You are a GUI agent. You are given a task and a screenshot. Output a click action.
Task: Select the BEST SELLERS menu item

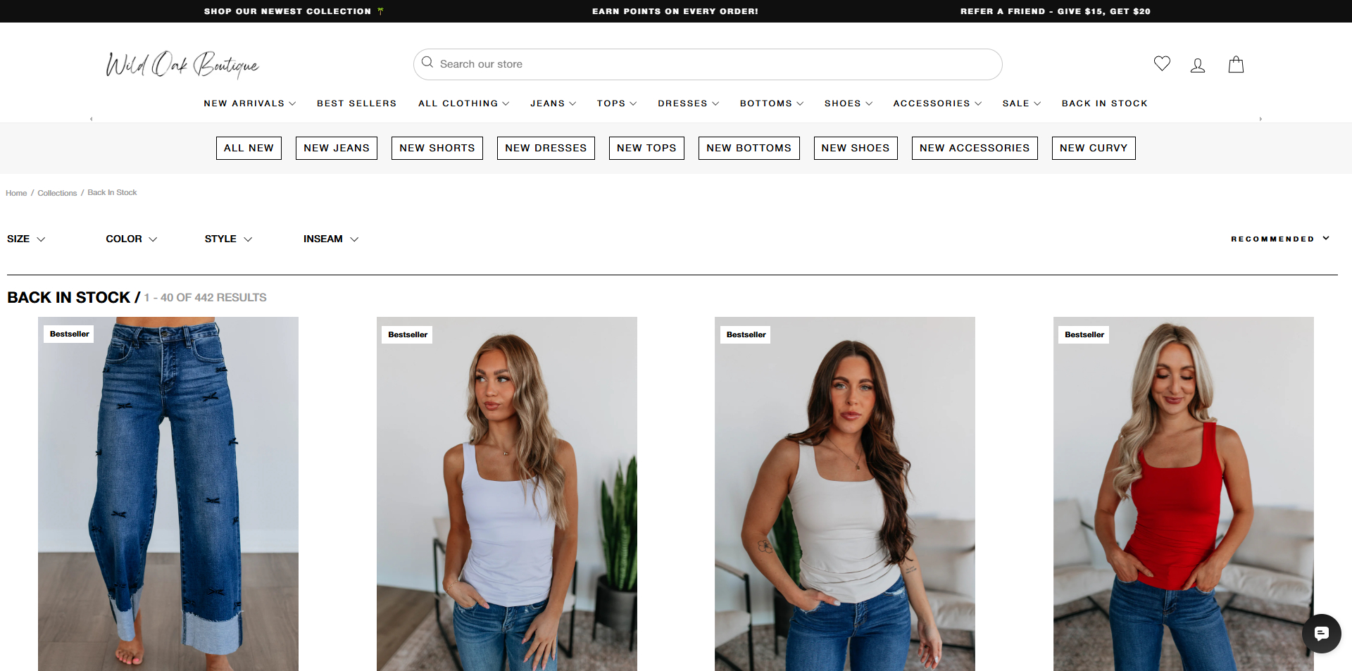point(356,104)
